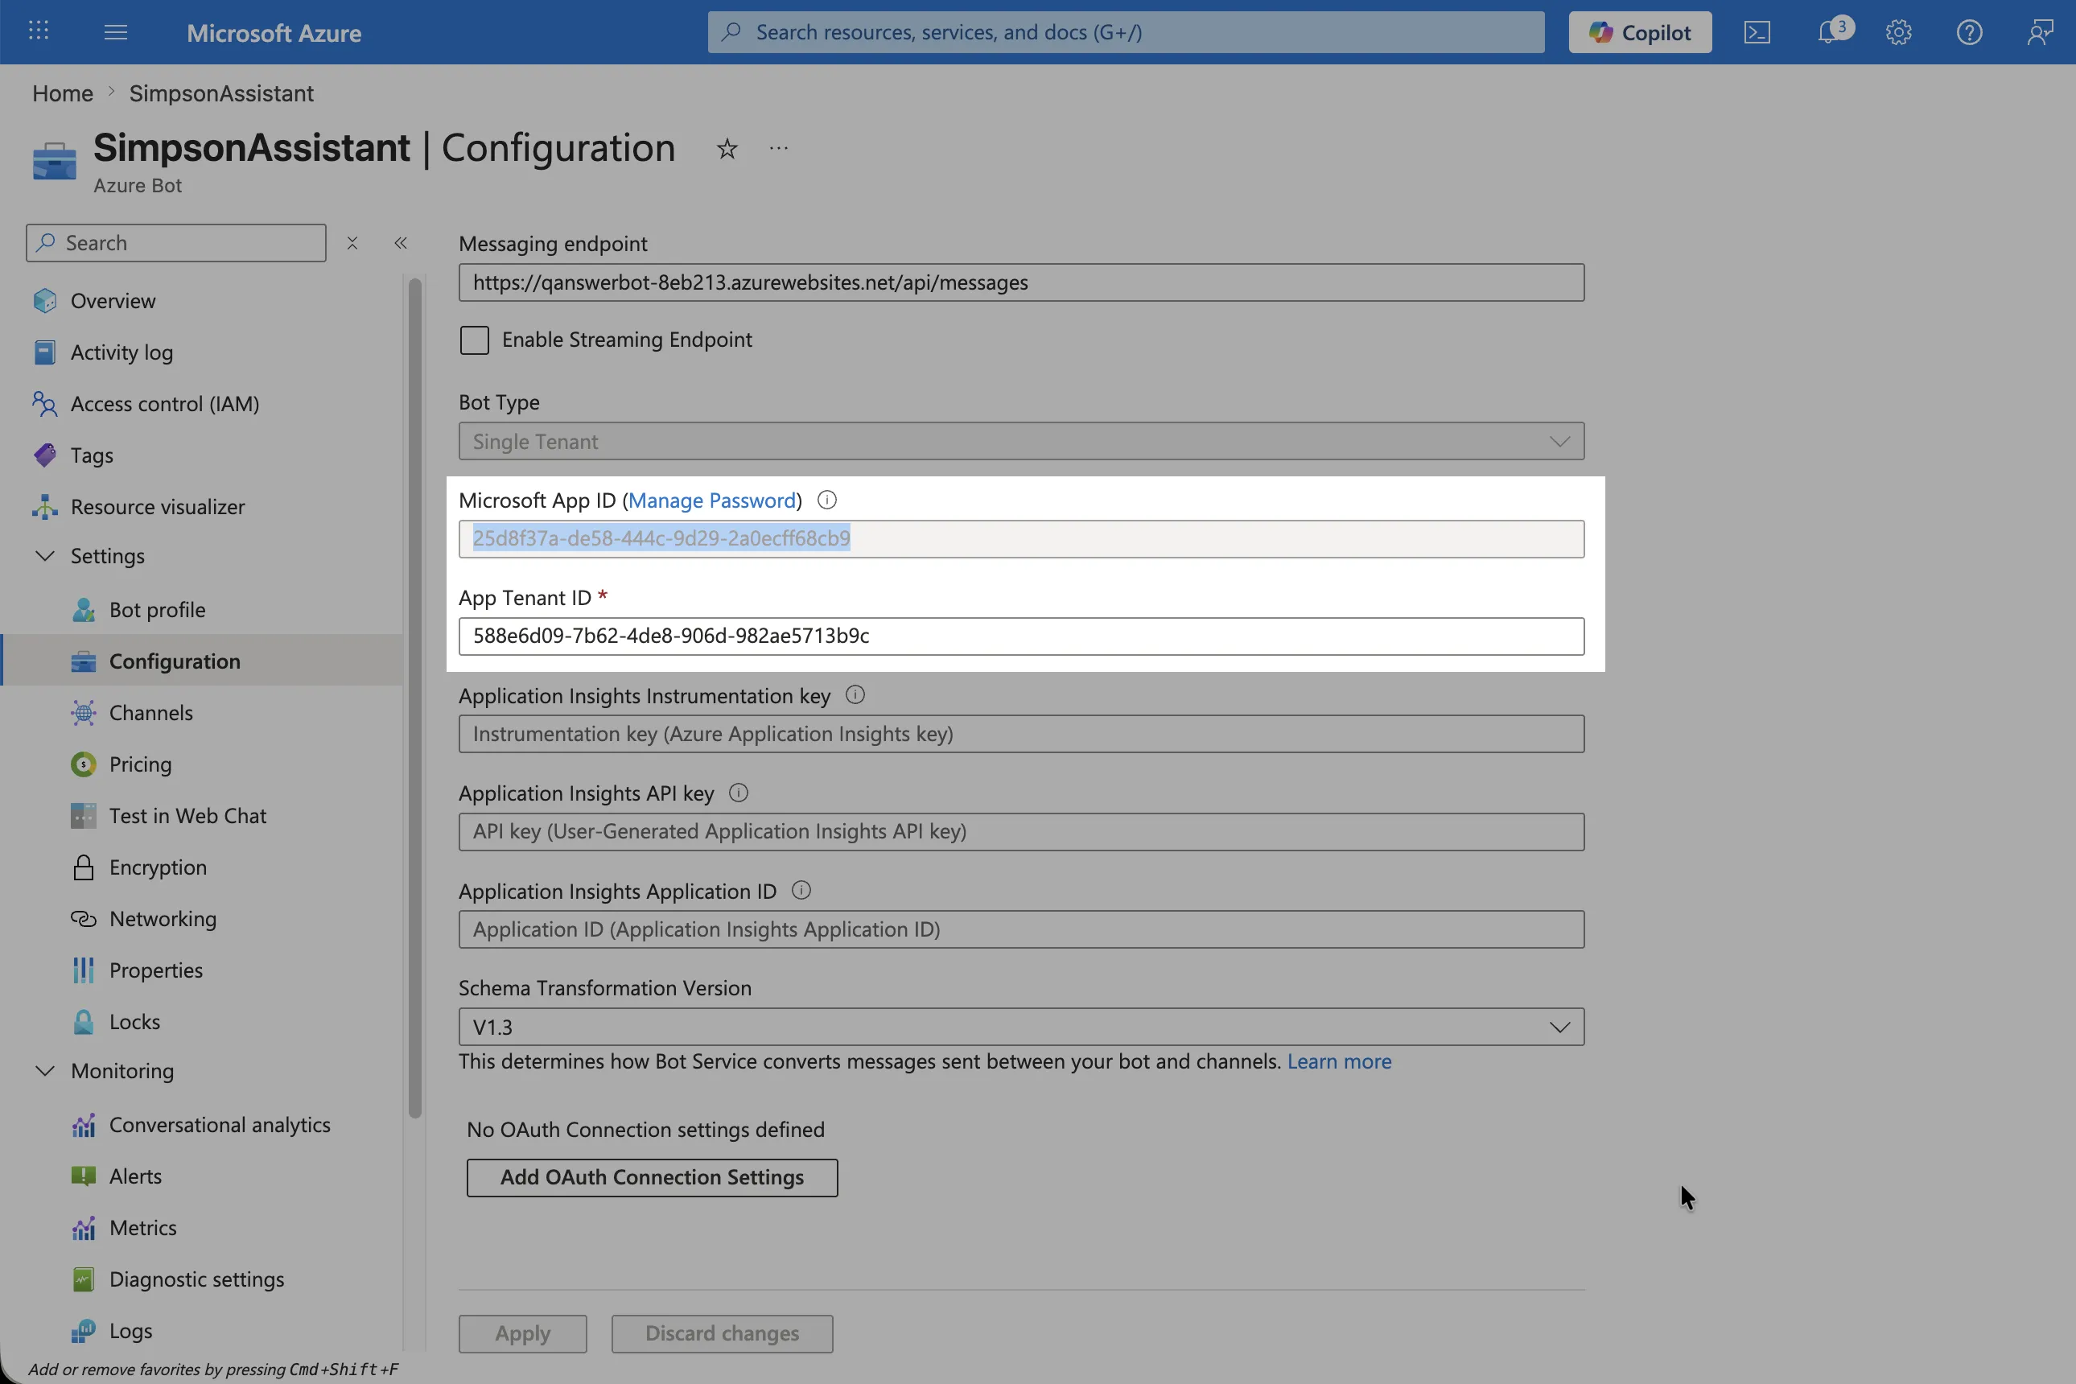Show info for Application Insights API key
The image size is (2076, 1384).
738,793
